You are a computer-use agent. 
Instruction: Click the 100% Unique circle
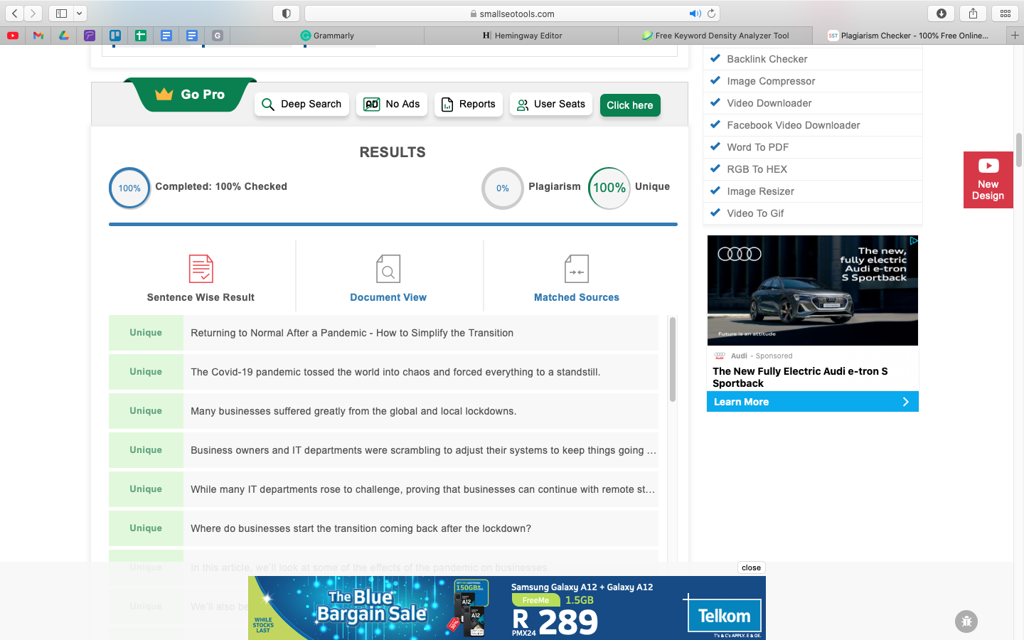click(x=609, y=188)
